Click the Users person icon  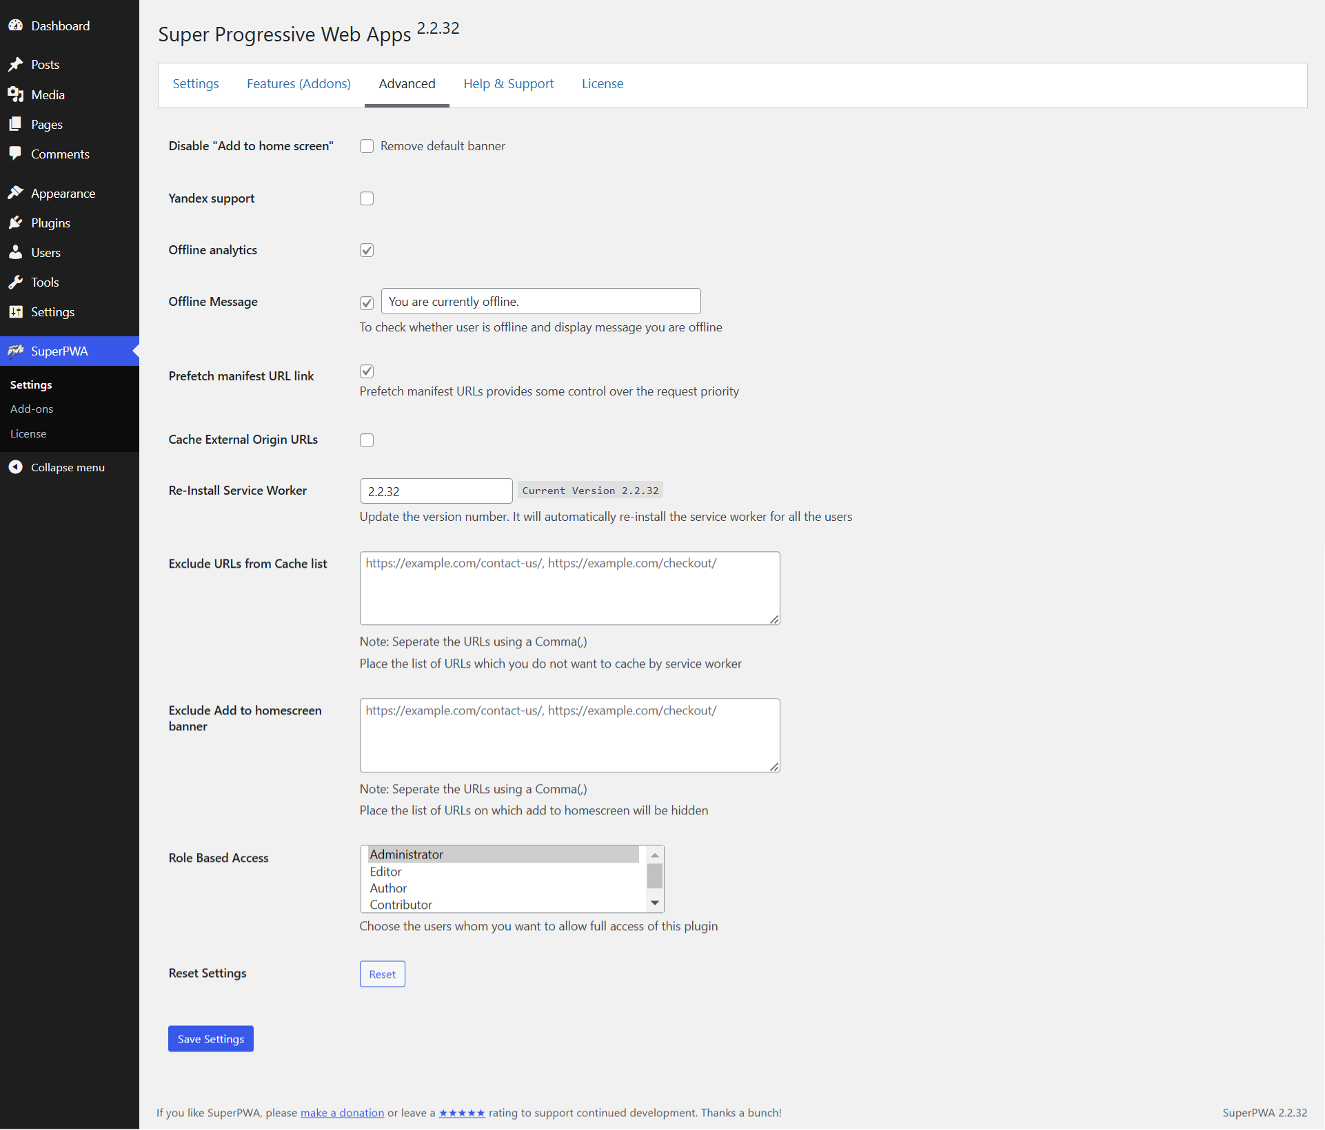[16, 252]
